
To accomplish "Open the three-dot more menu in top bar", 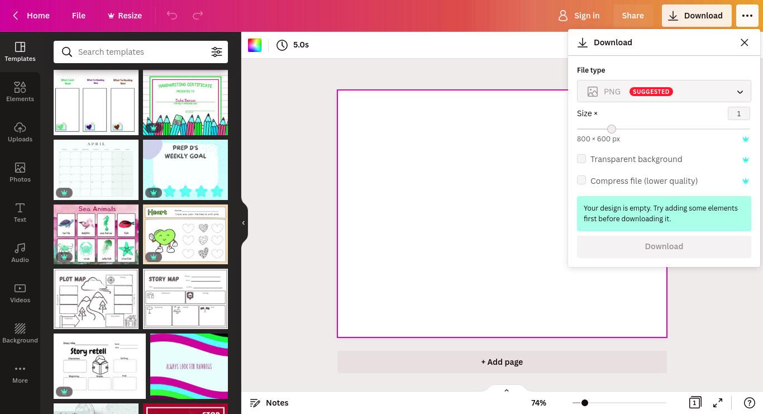I will 747,16.
